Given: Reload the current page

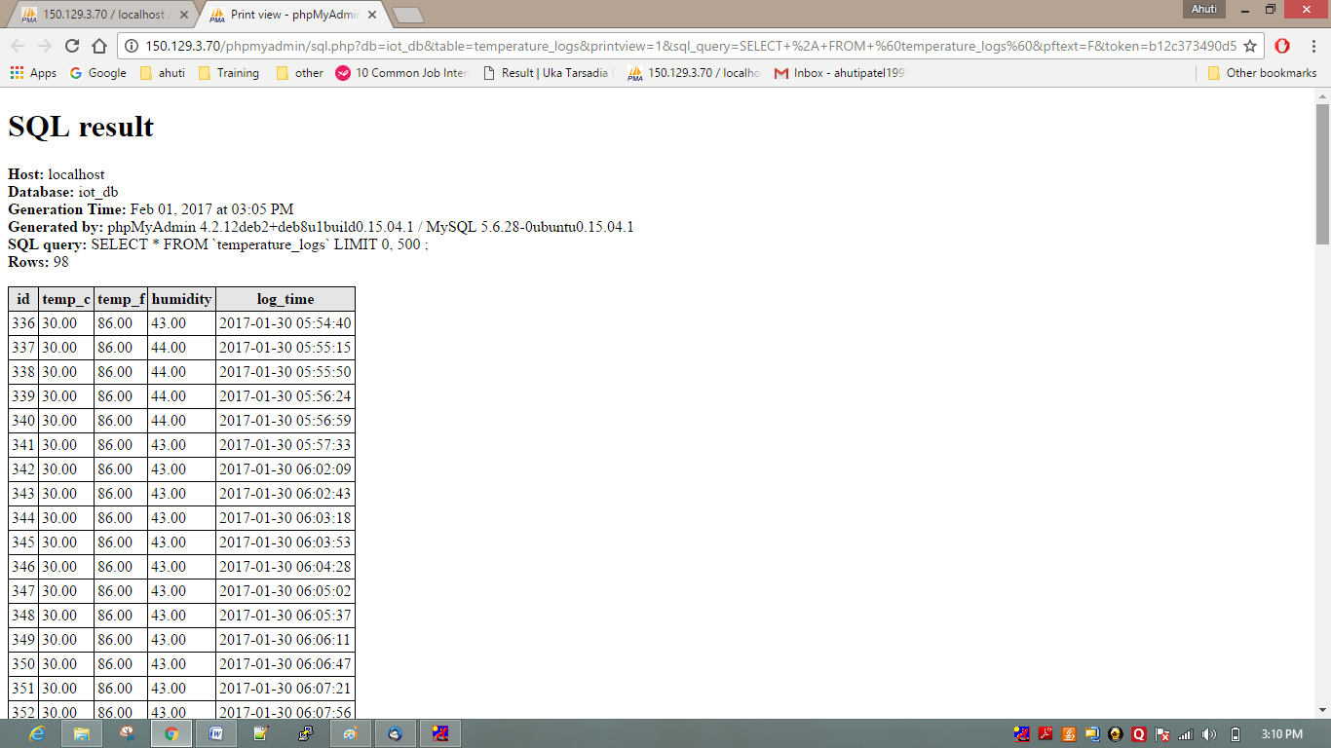Looking at the screenshot, I should (71, 46).
